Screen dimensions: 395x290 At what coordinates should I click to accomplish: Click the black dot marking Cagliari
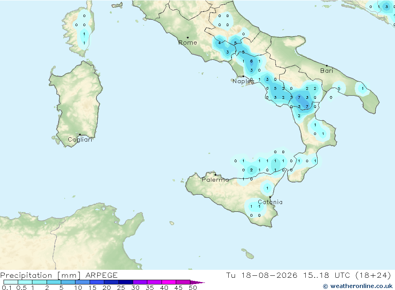coord(80,135)
